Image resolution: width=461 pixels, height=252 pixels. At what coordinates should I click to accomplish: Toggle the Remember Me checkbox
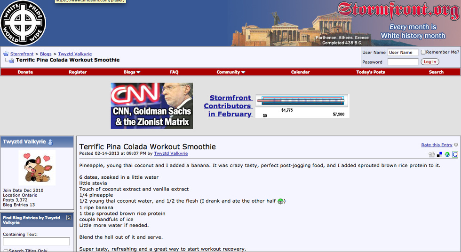tap(423, 52)
